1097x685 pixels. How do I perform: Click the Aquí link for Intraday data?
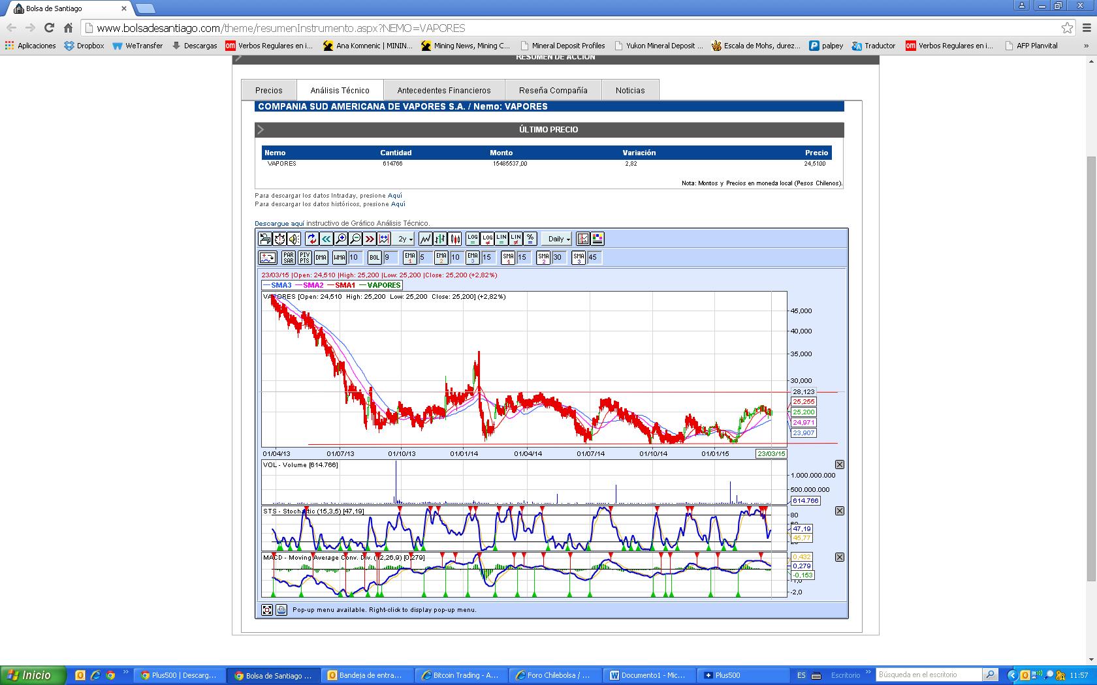click(x=395, y=196)
